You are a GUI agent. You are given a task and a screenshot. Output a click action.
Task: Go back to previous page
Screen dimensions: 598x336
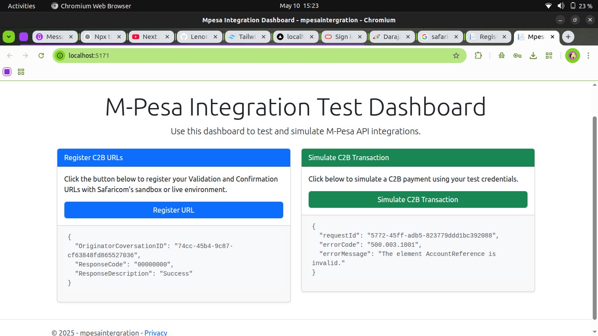pyautogui.click(x=10, y=56)
